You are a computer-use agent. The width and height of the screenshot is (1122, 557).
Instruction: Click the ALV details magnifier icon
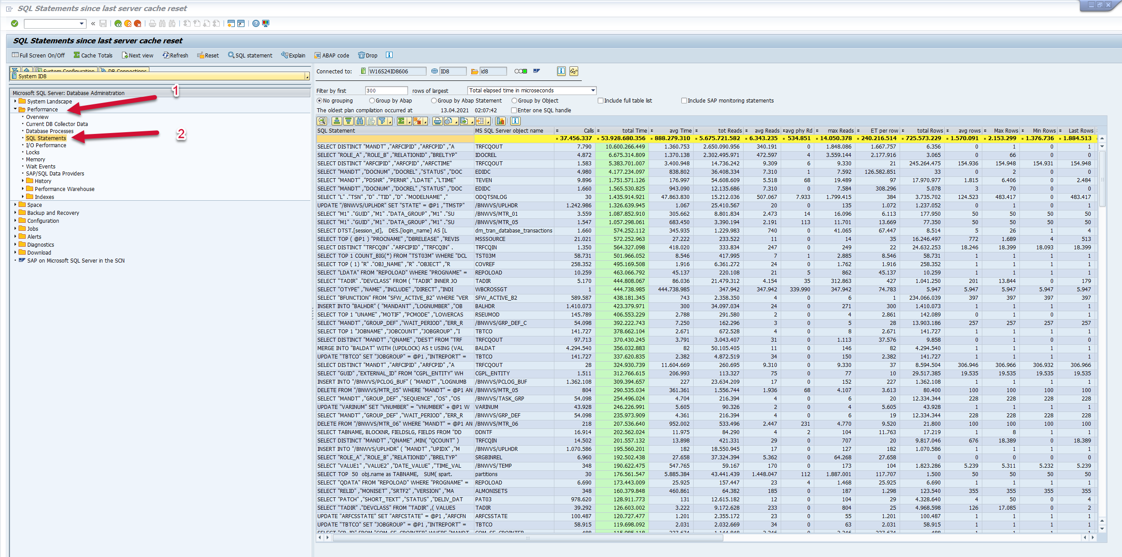322,121
